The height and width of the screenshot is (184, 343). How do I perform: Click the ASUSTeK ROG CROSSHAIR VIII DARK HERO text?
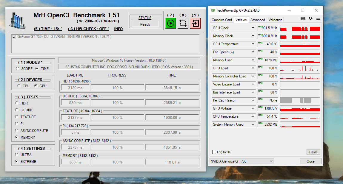click(x=129, y=67)
